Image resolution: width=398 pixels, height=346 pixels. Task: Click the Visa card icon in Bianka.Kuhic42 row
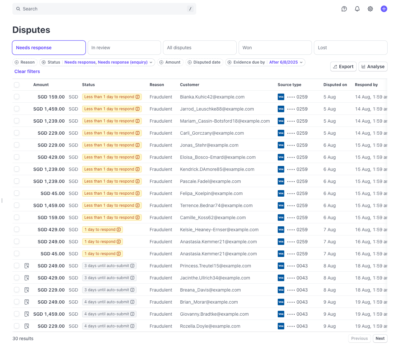pyautogui.click(x=281, y=97)
